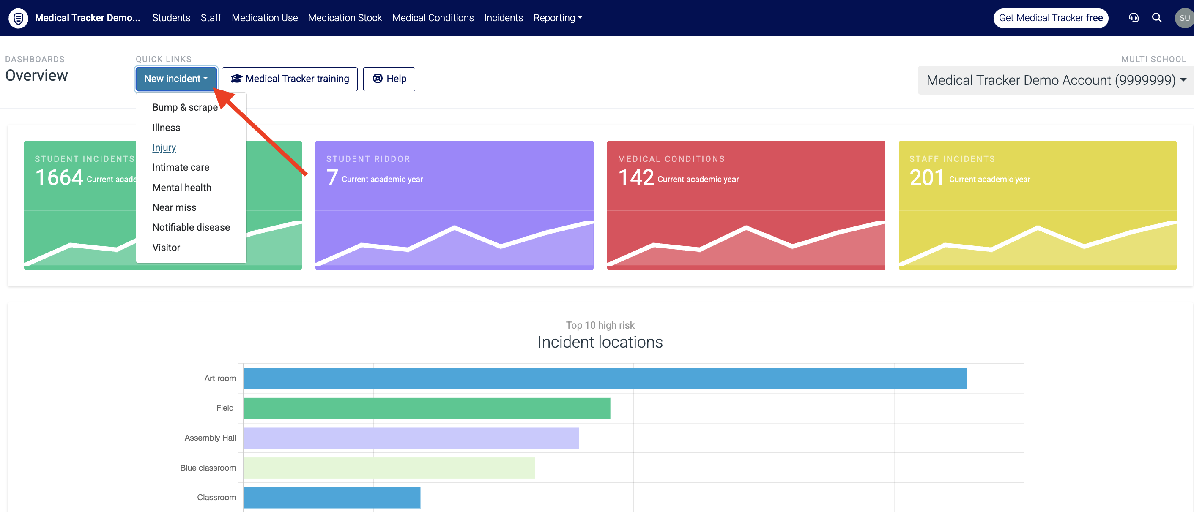Select Injury from the incident menu
This screenshot has height=512, width=1194.
coord(164,147)
